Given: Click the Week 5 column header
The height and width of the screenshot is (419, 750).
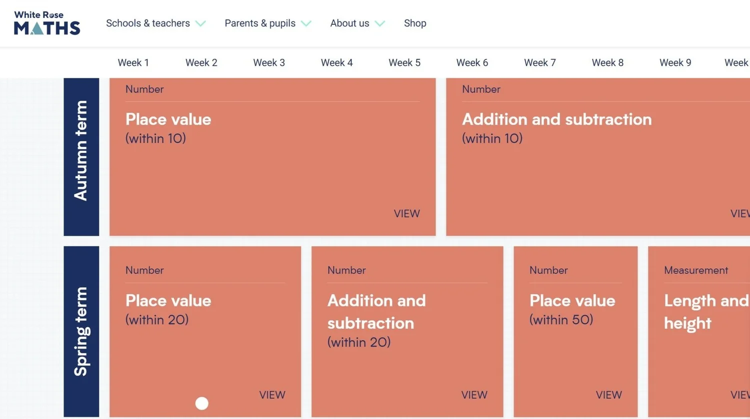Looking at the screenshot, I should 404,62.
